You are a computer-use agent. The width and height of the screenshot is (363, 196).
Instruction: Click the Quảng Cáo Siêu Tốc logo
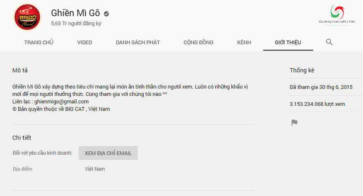point(336,16)
